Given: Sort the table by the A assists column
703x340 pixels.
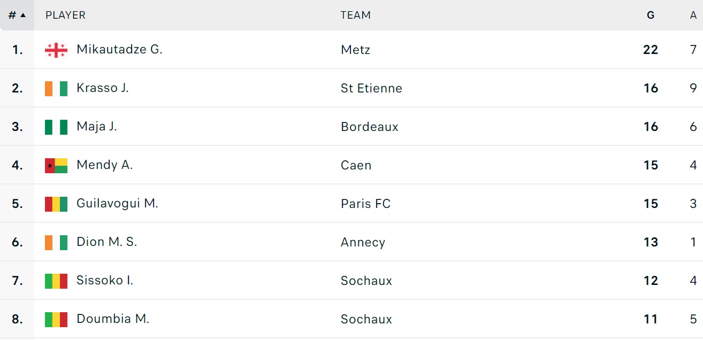Looking at the screenshot, I should 693,15.
